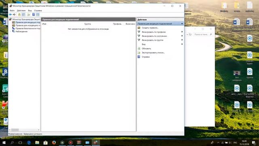Open the Вид menu in menu bar

[30, 11]
